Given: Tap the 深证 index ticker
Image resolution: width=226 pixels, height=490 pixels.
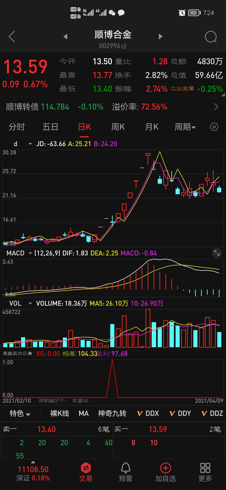Looking at the screenshot, I should 33,474.
